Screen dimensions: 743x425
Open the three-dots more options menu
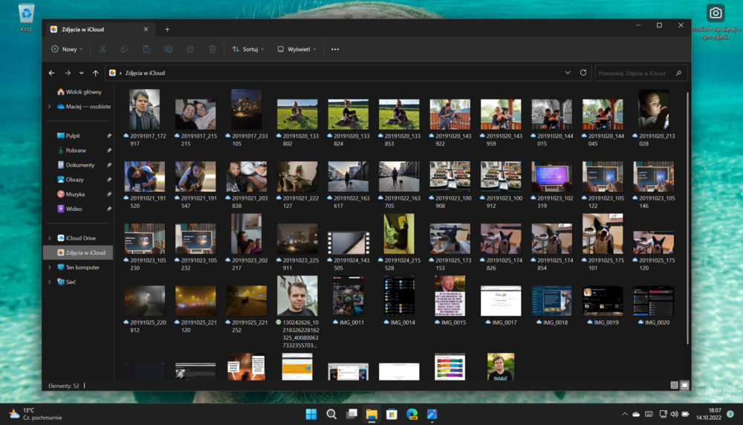coord(335,49)
